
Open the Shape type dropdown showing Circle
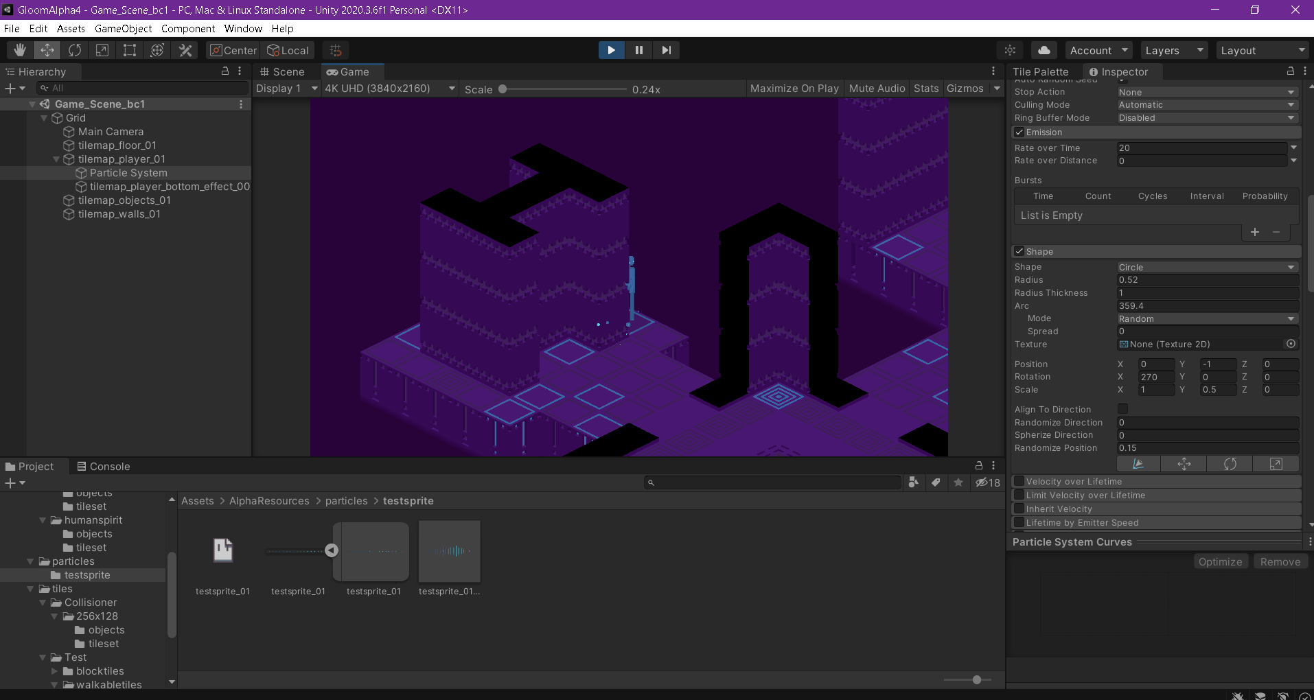pyautogui.click(x=1206, y=268)
